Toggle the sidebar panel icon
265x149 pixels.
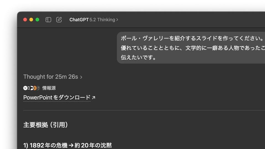(x=48, y=20)
